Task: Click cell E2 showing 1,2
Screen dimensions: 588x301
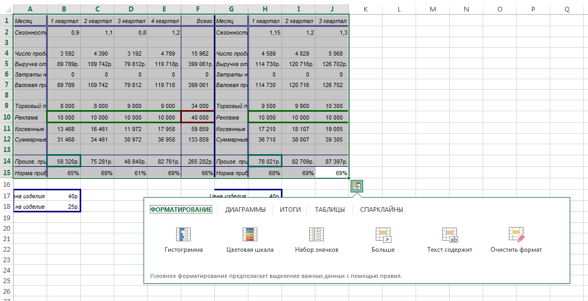Action: click(x=164, y=33)
